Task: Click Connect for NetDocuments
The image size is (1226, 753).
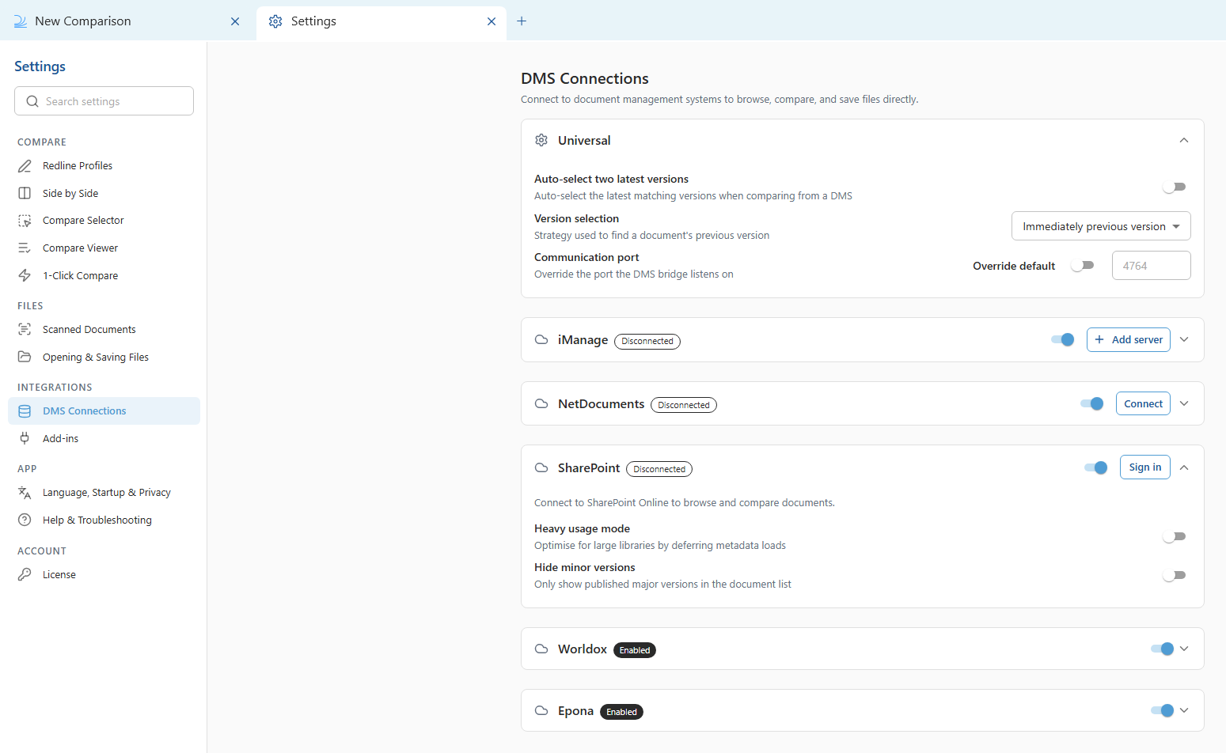Action: point(1143,403)
